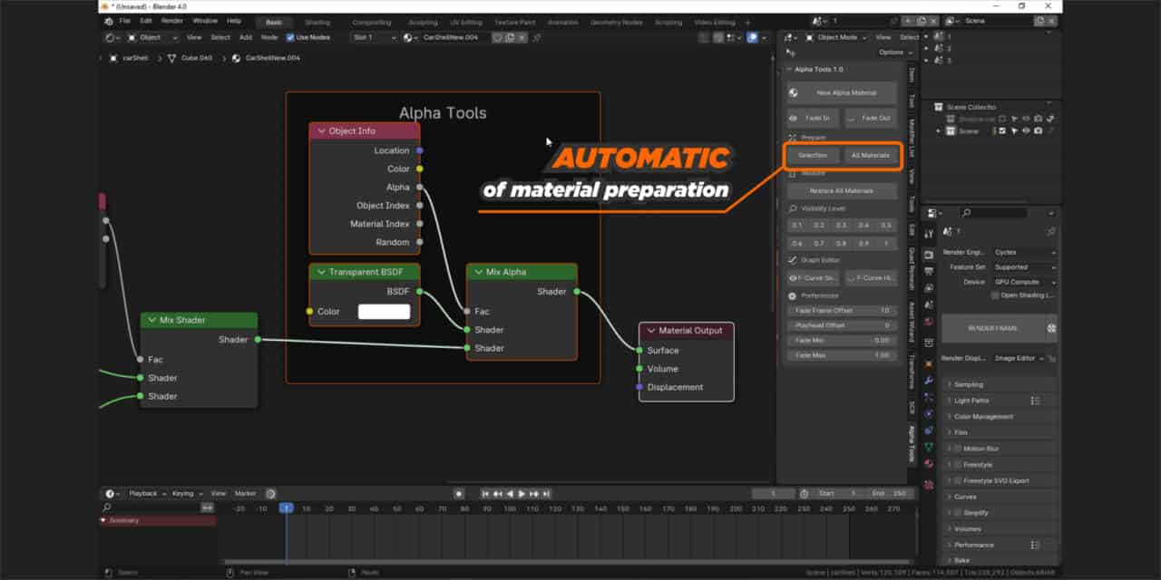This screenshot has height=580, width=1161.
Task: Click the Transparent BSDF white color swatch
Action: pos(384,312)
